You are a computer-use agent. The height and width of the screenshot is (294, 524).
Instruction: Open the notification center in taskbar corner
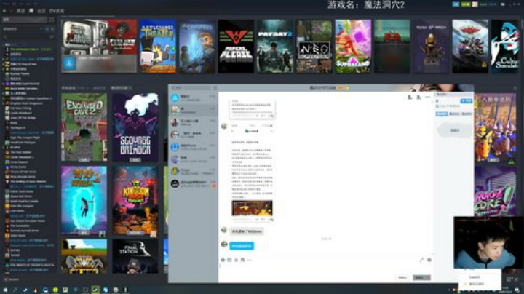pos(517,290)
